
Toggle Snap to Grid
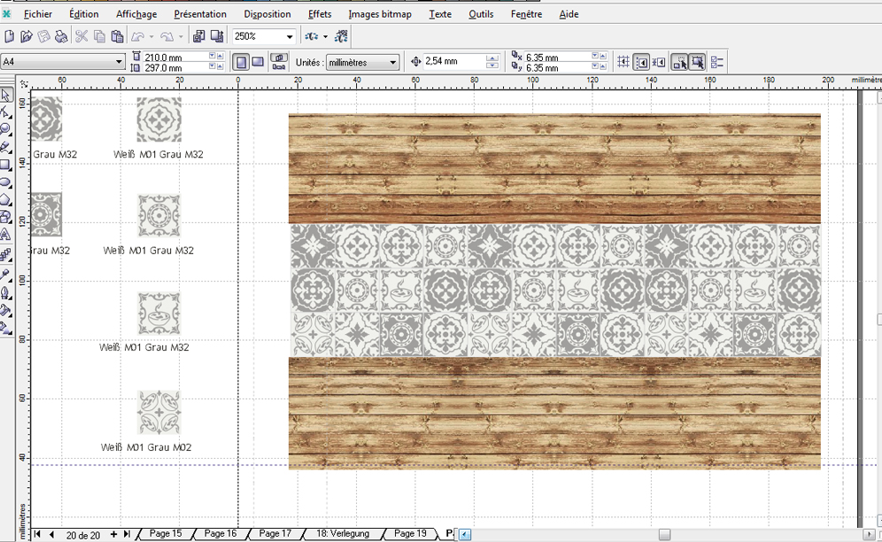[x=623, y=62]
